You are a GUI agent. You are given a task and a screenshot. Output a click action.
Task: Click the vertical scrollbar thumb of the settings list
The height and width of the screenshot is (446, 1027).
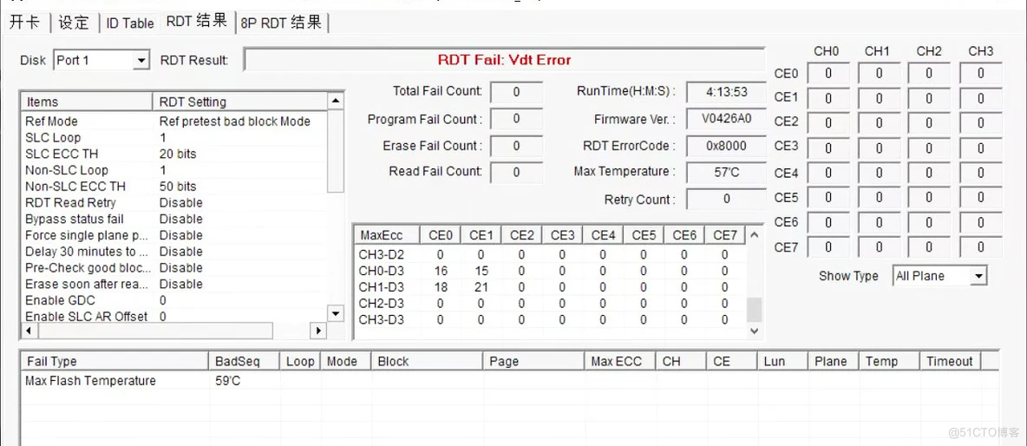pyautogui.click(x=336, y=151)
